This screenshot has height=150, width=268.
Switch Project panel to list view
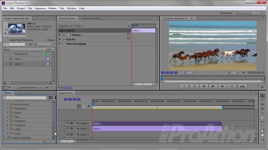pyautogui.click(x=5, y=88)
